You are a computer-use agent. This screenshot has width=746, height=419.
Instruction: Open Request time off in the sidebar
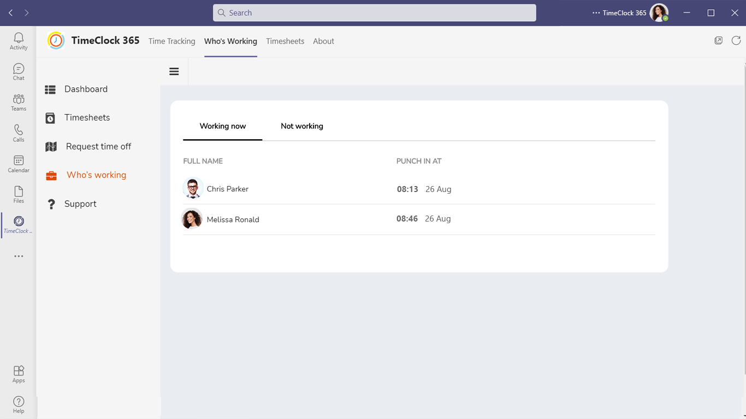(98, 146)
